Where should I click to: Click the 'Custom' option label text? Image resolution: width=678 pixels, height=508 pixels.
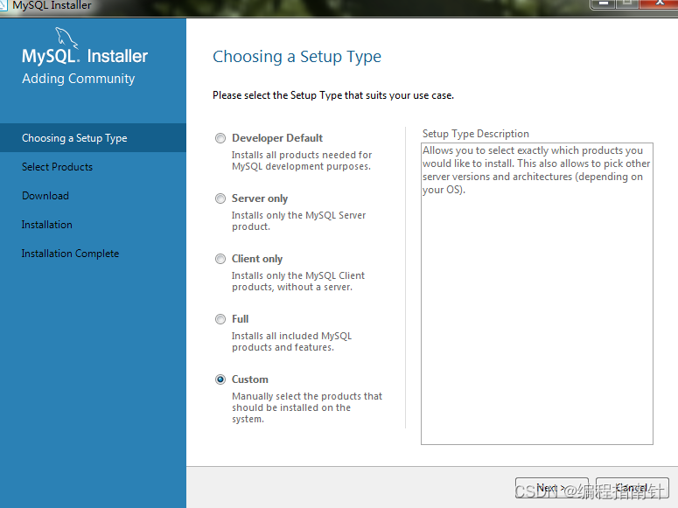click(x=250, y=379)
